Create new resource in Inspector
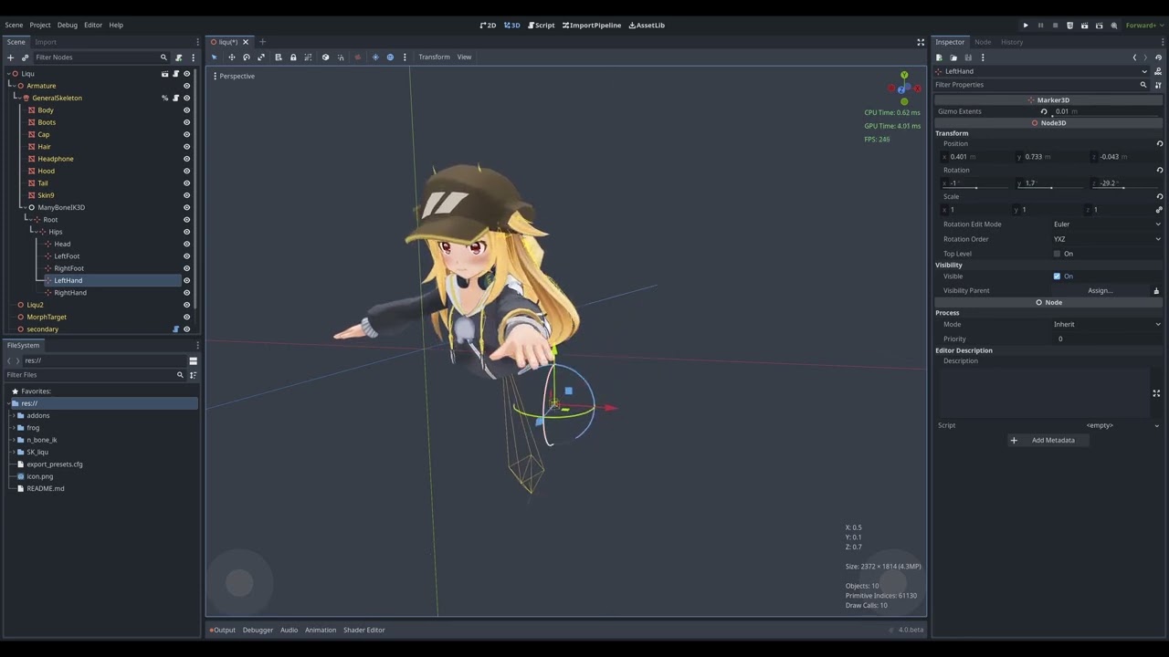Image resolution: width=1169 pixels, height=657 pixels. (939, 57)
